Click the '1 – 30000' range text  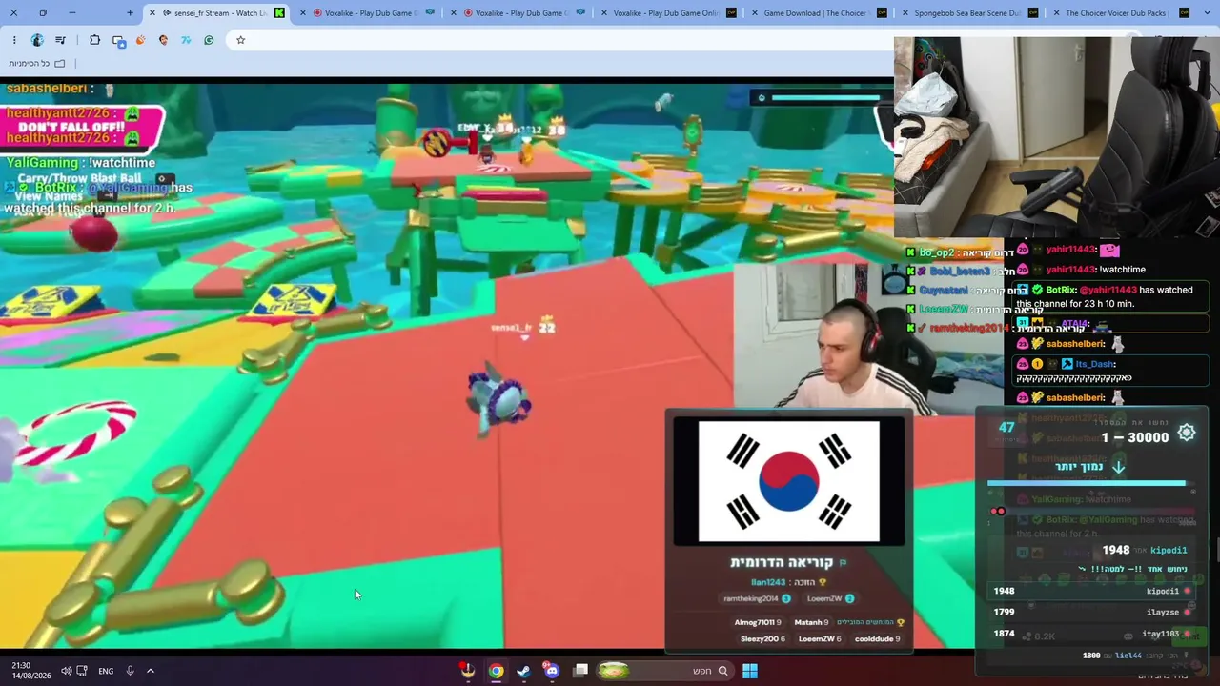(x=1135, y=437)
